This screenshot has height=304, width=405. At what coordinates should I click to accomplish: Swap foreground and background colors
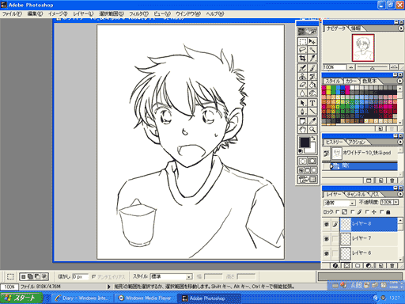click(x=313, y=138)
